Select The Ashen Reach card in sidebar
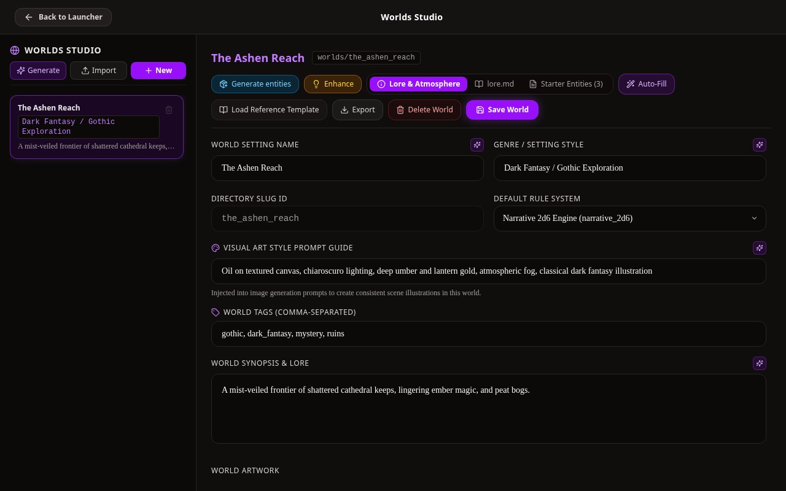 pyautogui.click(x=96, y=127)
